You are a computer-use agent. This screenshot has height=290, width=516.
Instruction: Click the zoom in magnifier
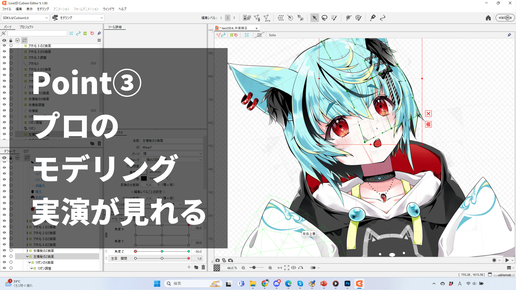[270, 268]
